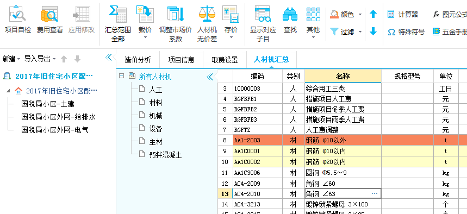Image resolution: width=467 pixels, height=214 pixels.
Task: Click the 载价 load price icon
Action: coord(145,14)
